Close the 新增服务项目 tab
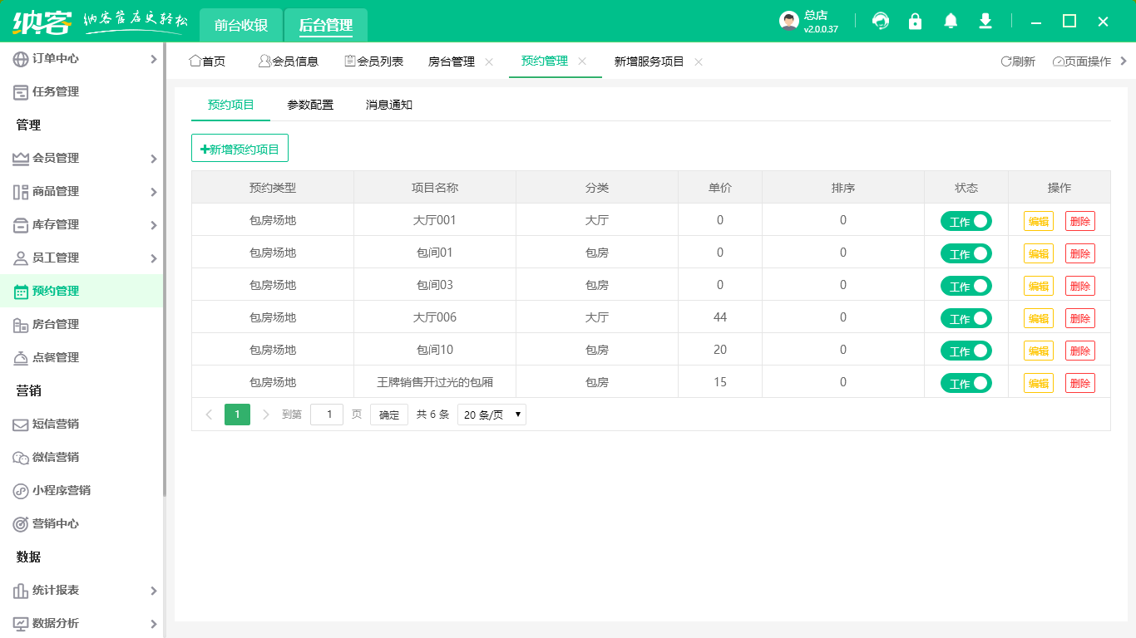The width and height of the screenshot is (1136, 638). pyautogui.click(x=699, y=61)
